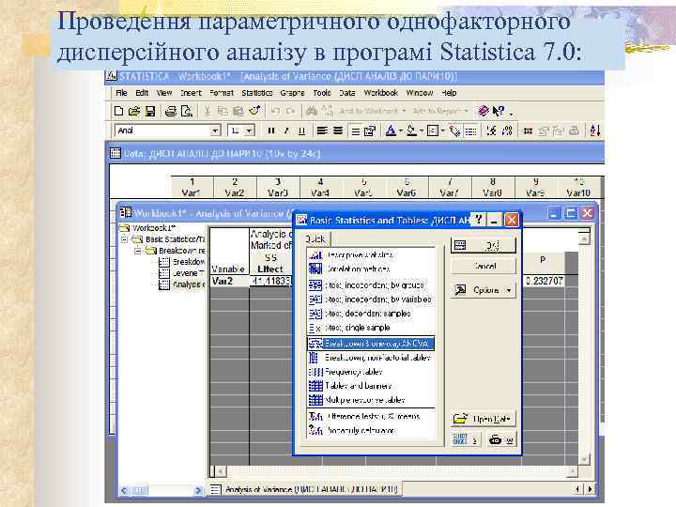
Task: Click the font color A icon
Action: click(x=391, y=131)
